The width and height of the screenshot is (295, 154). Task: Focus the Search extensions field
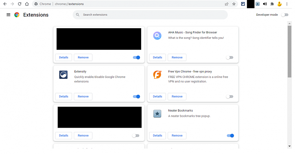(150, 14)
